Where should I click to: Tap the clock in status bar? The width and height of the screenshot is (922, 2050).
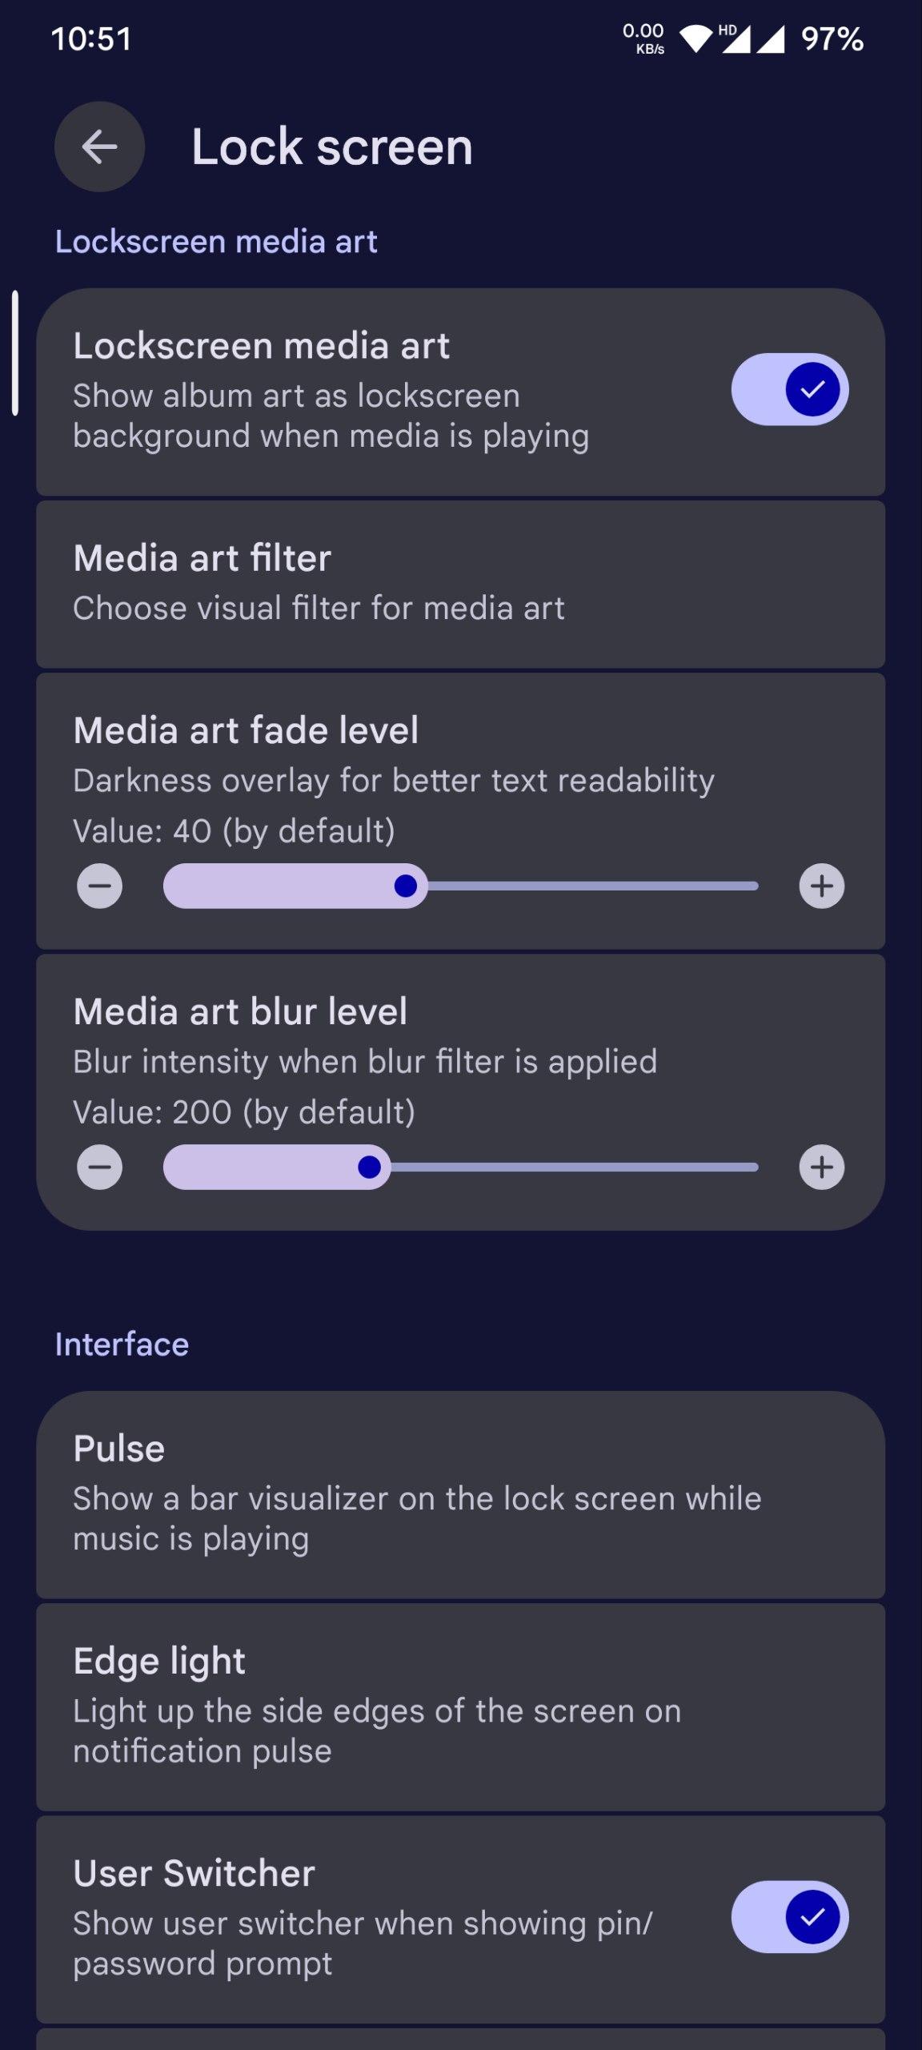tap(91, 38)
